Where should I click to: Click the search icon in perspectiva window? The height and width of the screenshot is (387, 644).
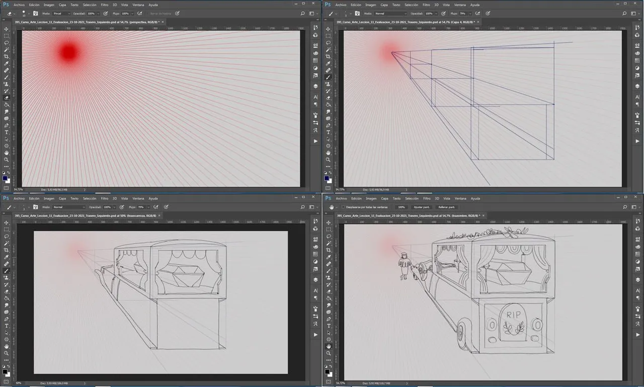(302, 14)
